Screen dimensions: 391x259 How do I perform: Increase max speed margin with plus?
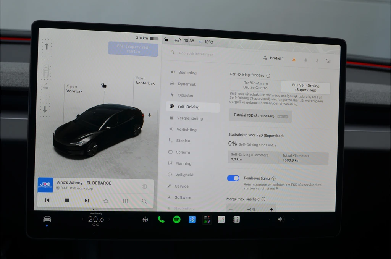(271, 210)
